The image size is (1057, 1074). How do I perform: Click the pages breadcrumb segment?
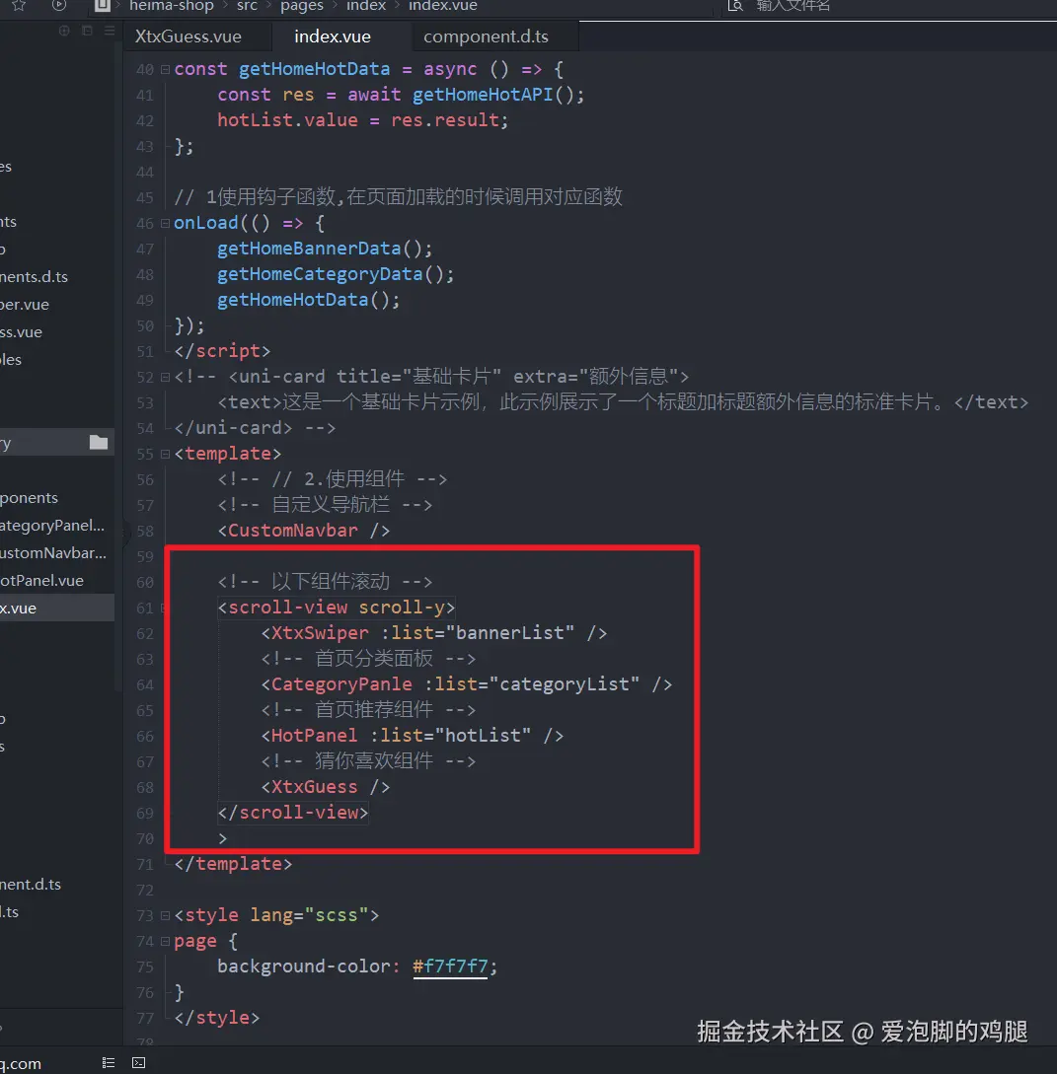coord(302,6)
